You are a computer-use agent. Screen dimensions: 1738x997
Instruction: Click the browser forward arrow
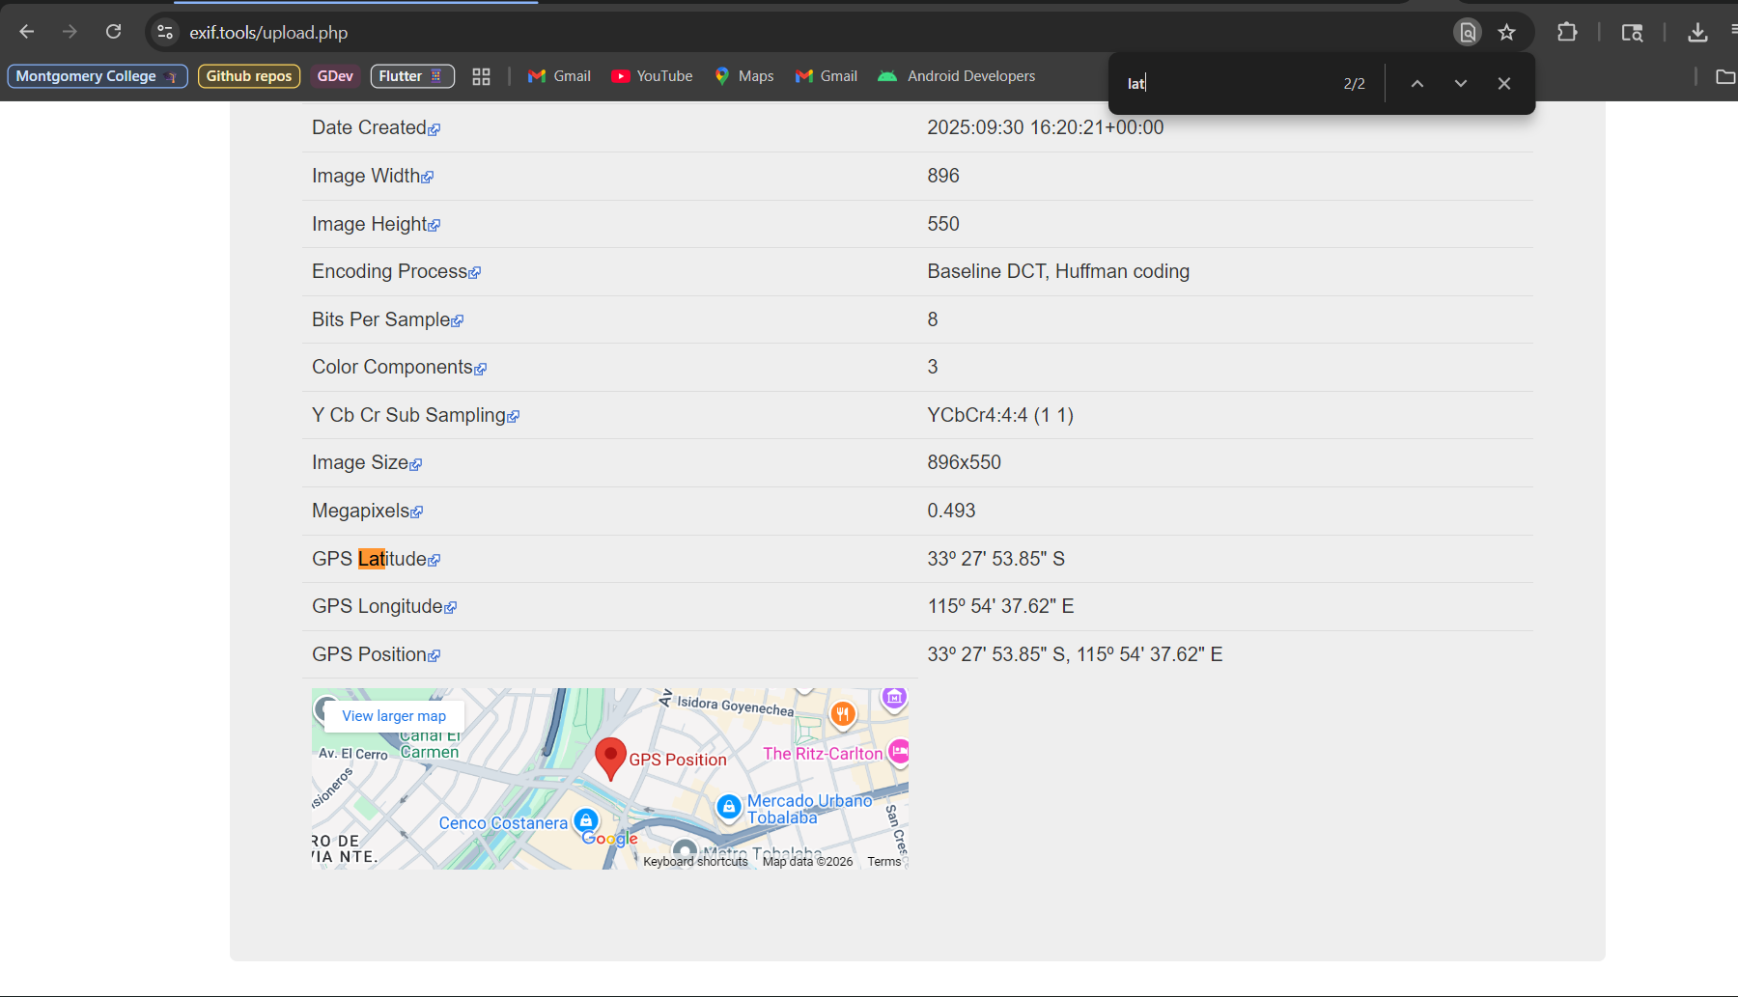[70, 32]
